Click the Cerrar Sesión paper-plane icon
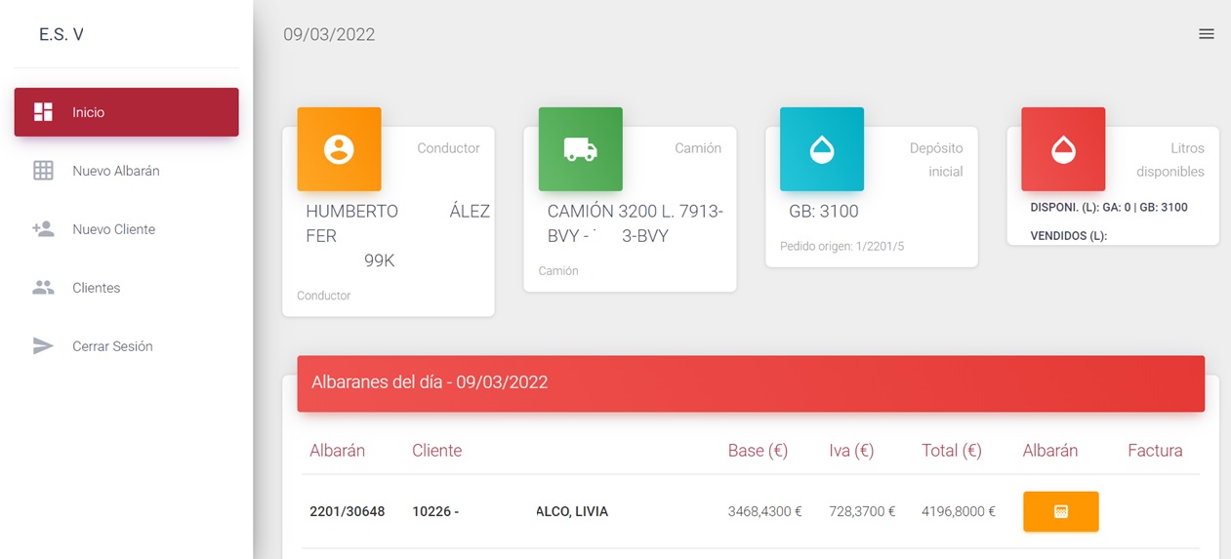 tap(43, 346)
